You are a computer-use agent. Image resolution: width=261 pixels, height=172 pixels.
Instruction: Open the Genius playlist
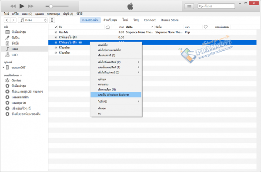pyautogui.click(x=17, y=80)
